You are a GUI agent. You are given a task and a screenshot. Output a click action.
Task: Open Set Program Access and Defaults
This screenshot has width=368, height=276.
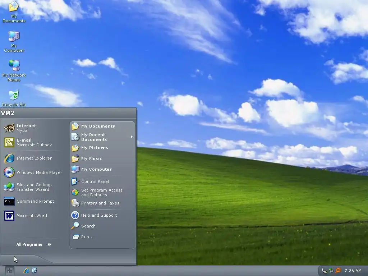coord(102,192)
